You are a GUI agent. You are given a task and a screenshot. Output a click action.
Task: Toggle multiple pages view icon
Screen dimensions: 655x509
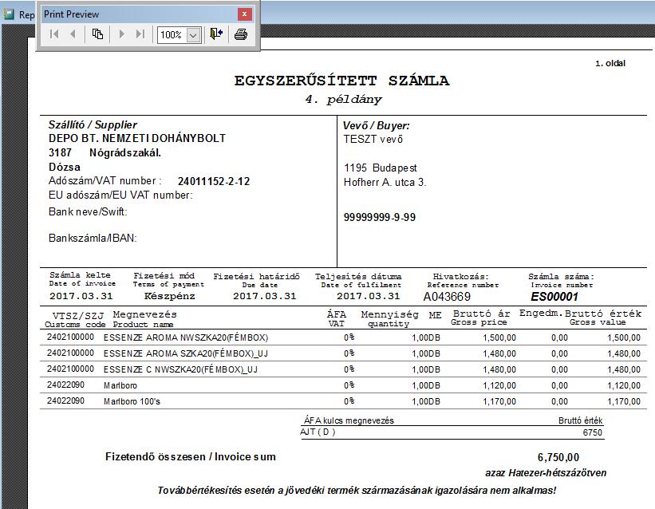[x=97, y=34]
